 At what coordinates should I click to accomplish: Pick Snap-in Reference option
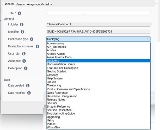tap(98, 107)
